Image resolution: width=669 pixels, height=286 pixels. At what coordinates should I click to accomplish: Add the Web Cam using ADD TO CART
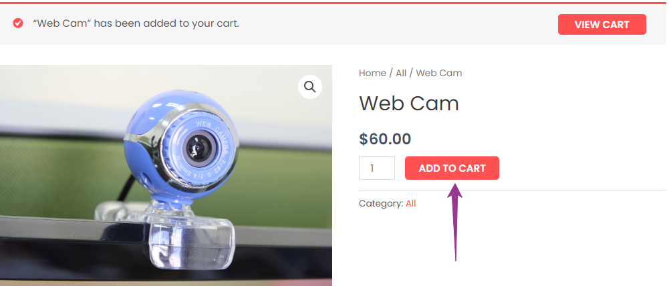[x=452, y=168]
